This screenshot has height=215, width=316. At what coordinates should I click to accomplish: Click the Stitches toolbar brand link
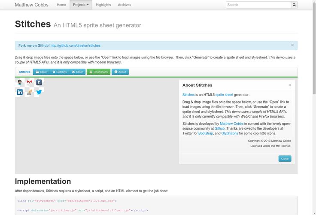[24, 72]
